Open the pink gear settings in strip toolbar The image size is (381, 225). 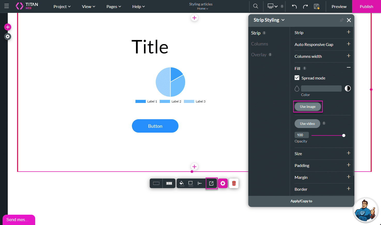223,183
